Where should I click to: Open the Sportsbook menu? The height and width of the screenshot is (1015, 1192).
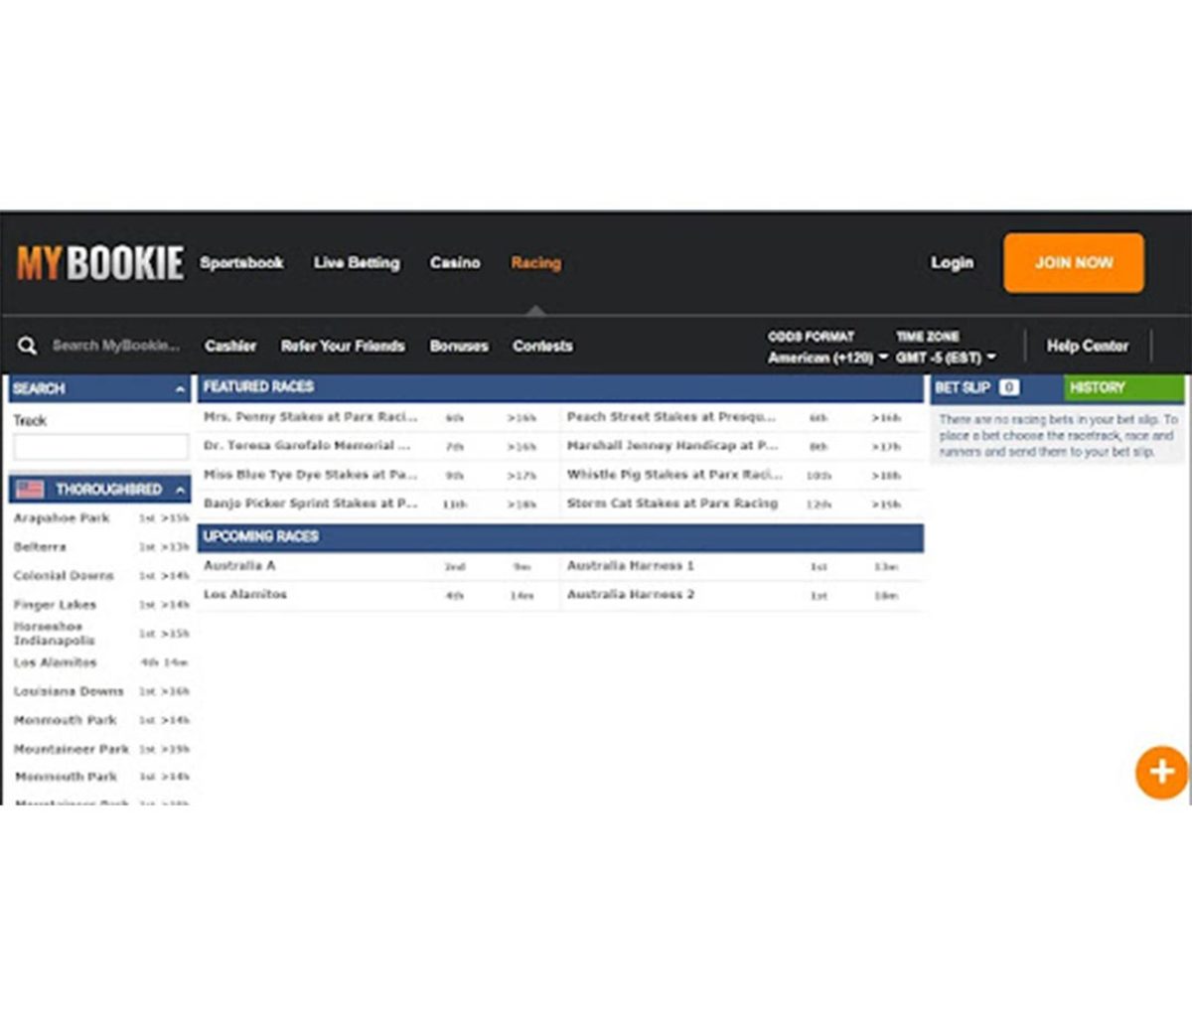[x=241, y=262]
